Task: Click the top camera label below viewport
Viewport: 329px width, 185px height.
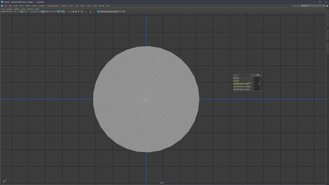Action: [162, 183]
